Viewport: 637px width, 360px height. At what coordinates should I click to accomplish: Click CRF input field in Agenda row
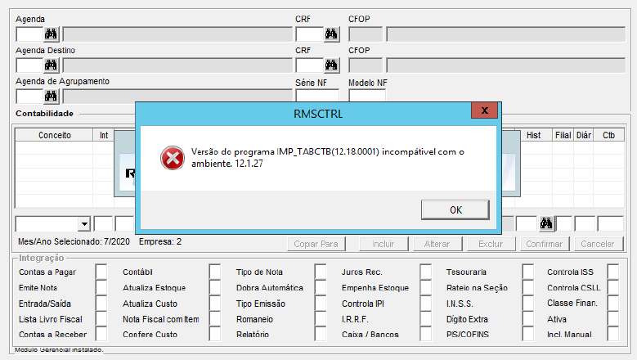pyautogui.click(x=310, y=34)
